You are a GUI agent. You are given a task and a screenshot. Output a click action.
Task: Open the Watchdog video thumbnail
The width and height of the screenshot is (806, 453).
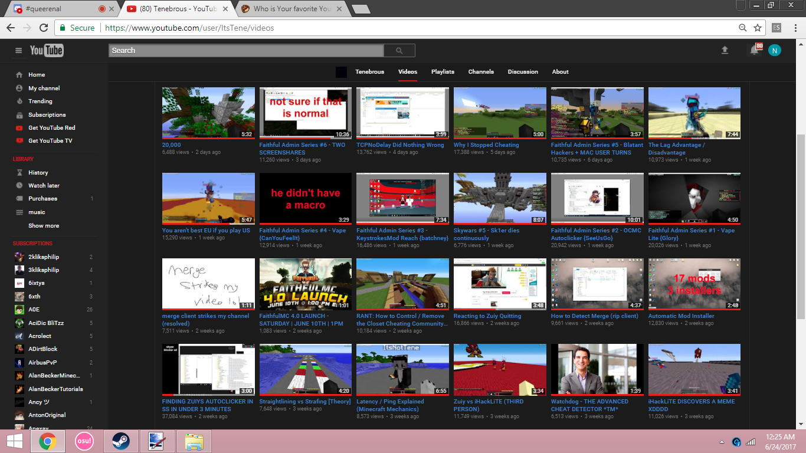pyautogui.click(x=597, y=370)
